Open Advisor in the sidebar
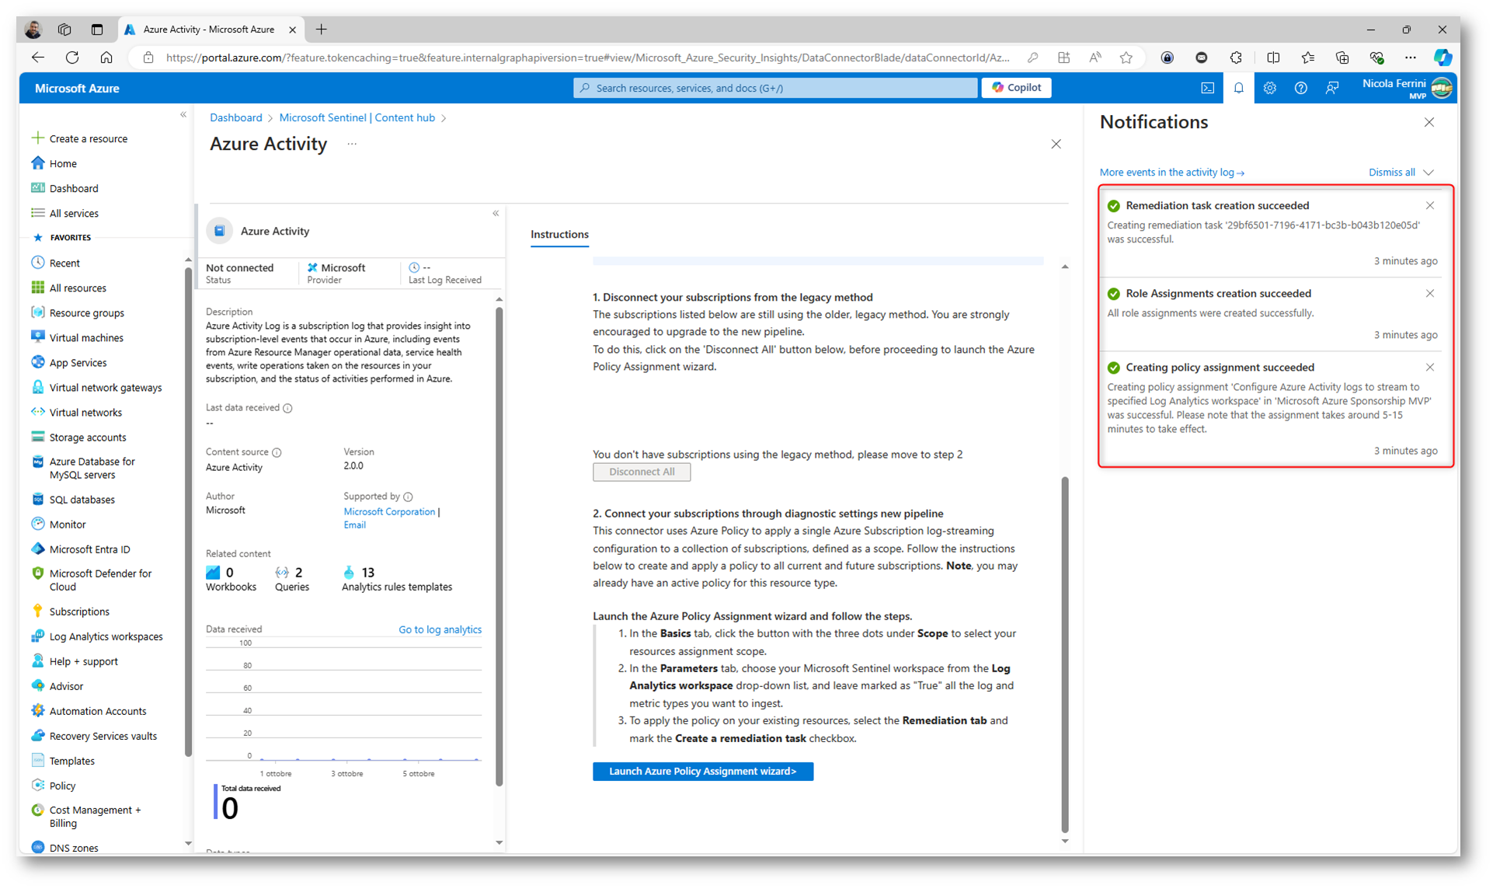Image resolution: width=1493 pixels, height=889 pixels. click(66, 686)
